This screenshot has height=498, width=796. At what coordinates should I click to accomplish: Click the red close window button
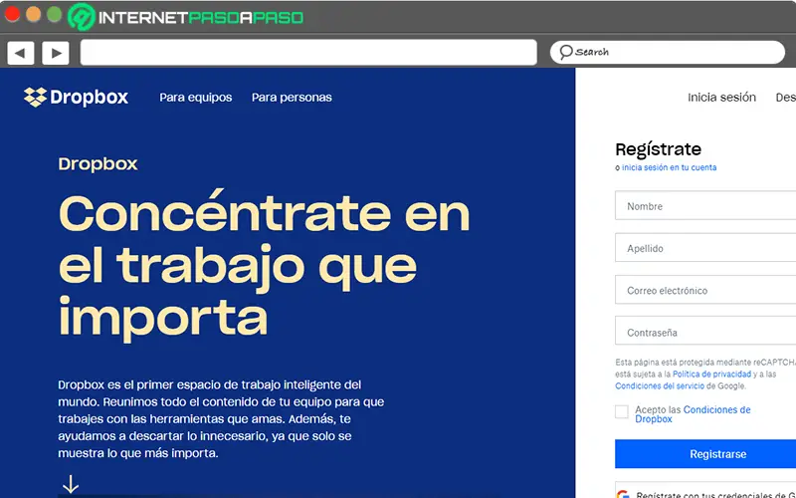click(x=12, y=14)
